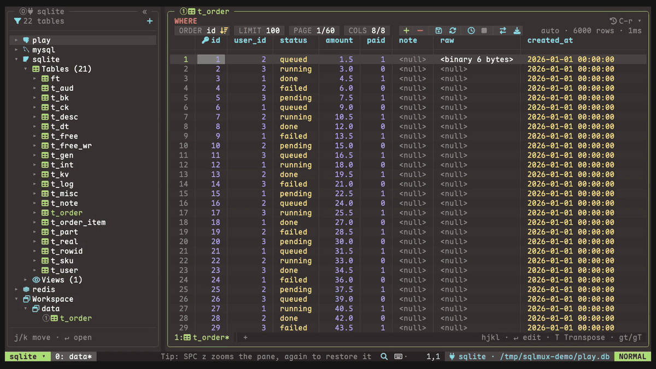Viewport: 656px width, 369px height.
Task: Click the amount column header
Action: click(339, 40)
